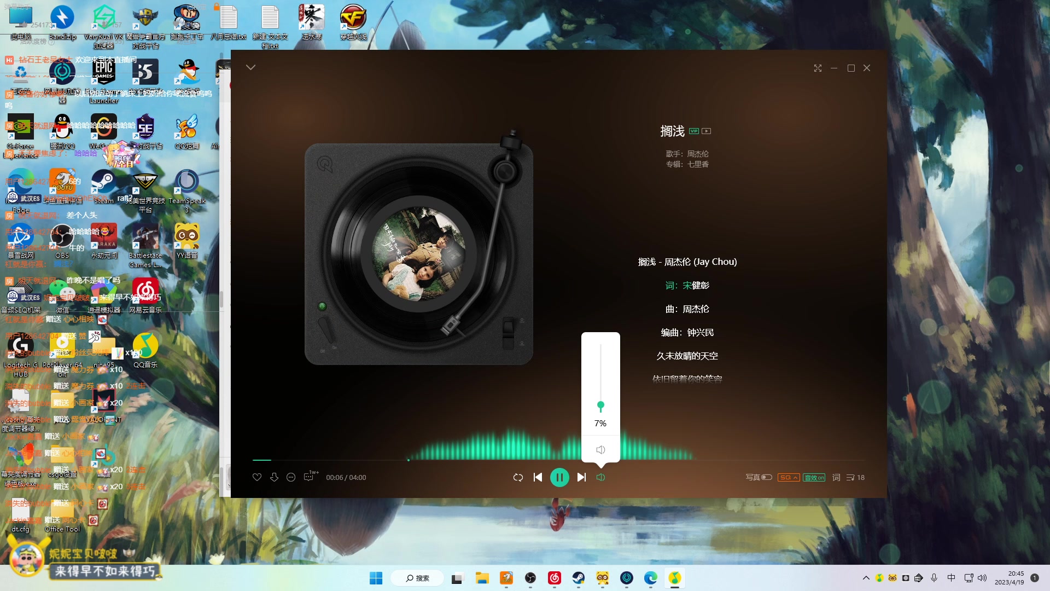This screenshot has width=1050, height=591.
Task: Expand the SQ audio quality selector
Action: coord(788,477)
